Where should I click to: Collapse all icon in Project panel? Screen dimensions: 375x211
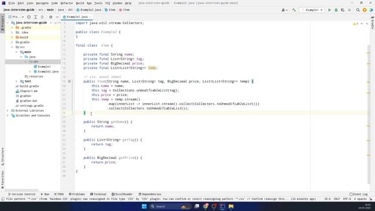click(x=42, y=17)
